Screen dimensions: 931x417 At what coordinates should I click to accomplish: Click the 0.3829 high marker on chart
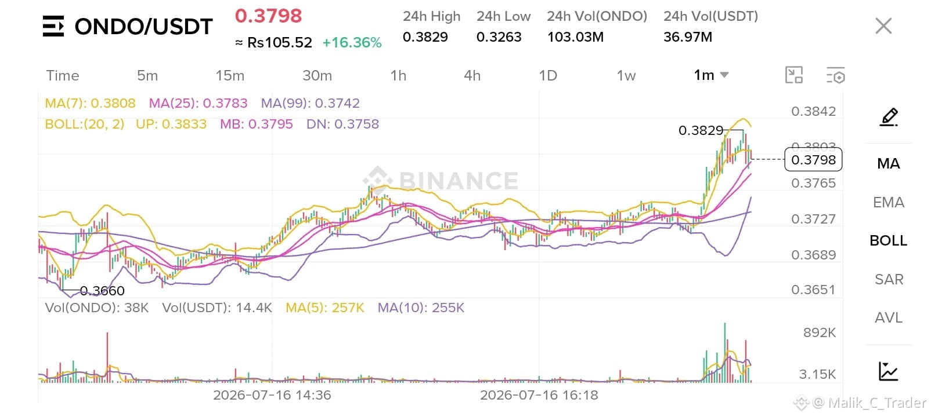pos(701,130)
